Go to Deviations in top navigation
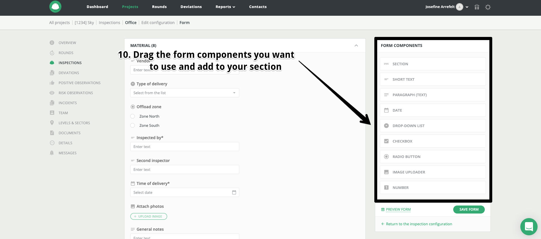This screenshot has height=239, width=541. point(191,7)
